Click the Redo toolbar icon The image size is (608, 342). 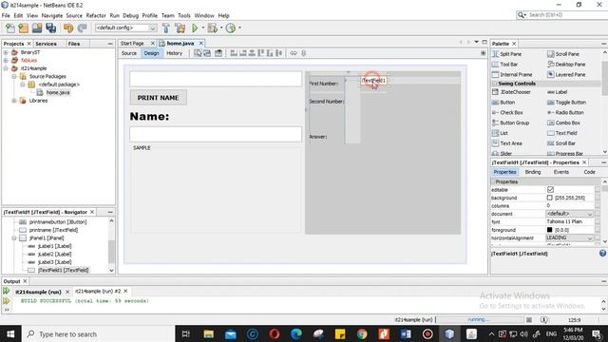tap(82, 28)
